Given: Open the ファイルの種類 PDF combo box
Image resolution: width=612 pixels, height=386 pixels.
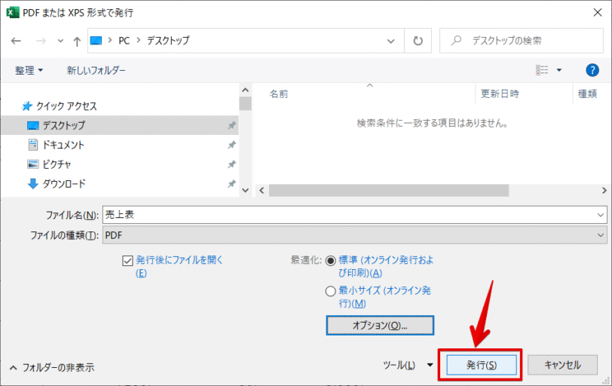Looking at the screenshot, I should point(354,235).
